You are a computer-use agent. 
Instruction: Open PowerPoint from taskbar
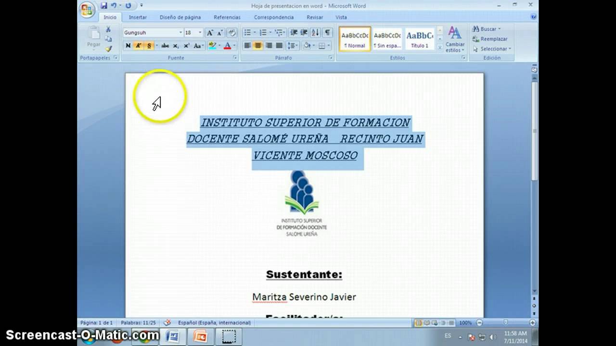(201, 336)
